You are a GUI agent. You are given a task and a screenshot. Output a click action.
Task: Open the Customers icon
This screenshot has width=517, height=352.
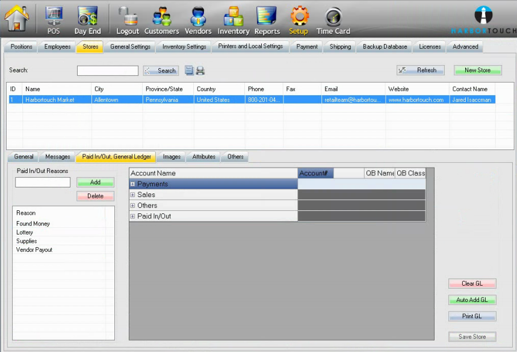(161, 18)
